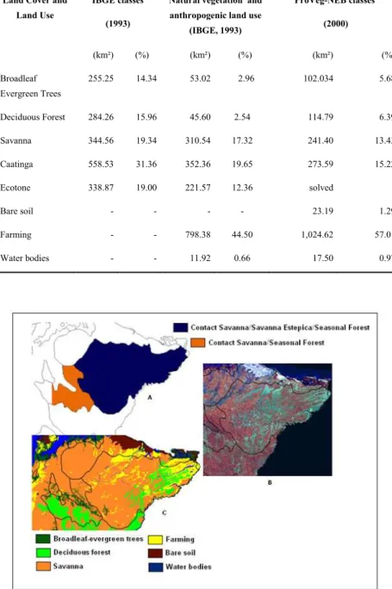The width and height of the screenshot is (392, 589).
Task: Pick the yellow Farming legend swatch
Action: click(x=155, y=539)
